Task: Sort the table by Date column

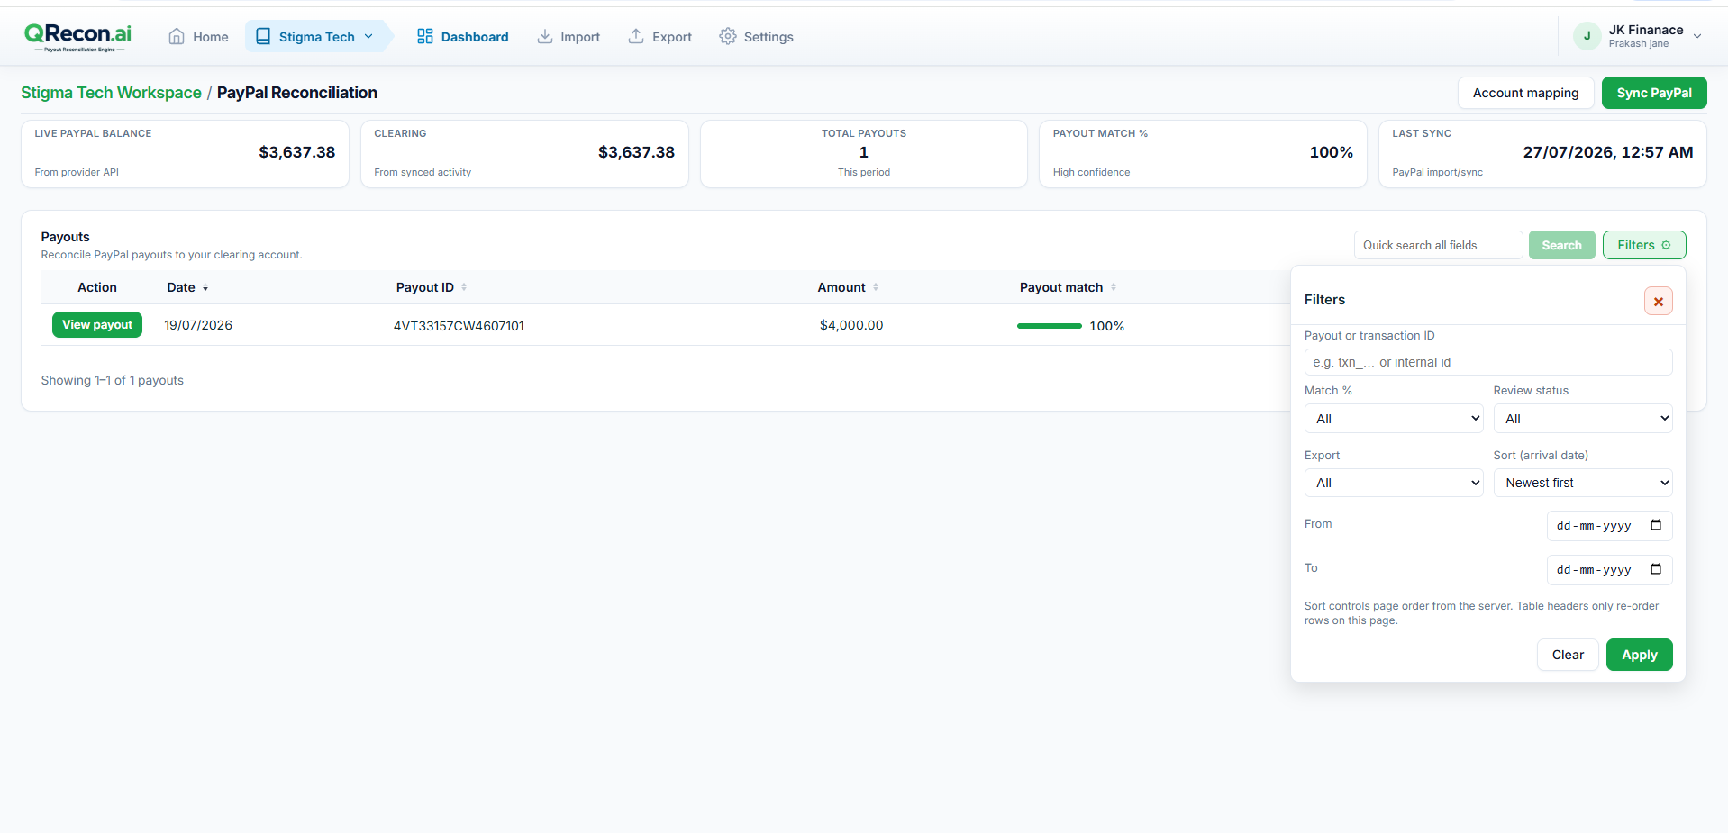Action: 187,287
